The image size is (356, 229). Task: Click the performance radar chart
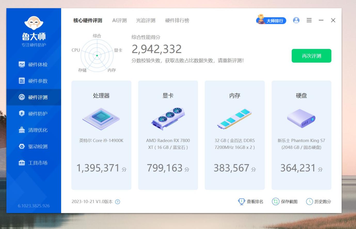coord(97,55)
